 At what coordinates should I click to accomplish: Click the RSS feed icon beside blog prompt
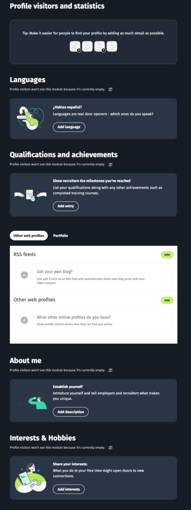pos(24,275)
